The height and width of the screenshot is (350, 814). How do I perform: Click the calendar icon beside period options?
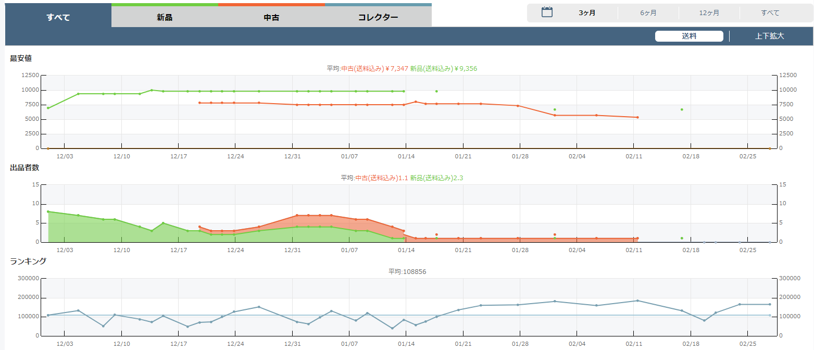pyautogui.click(x=547, y=12)
